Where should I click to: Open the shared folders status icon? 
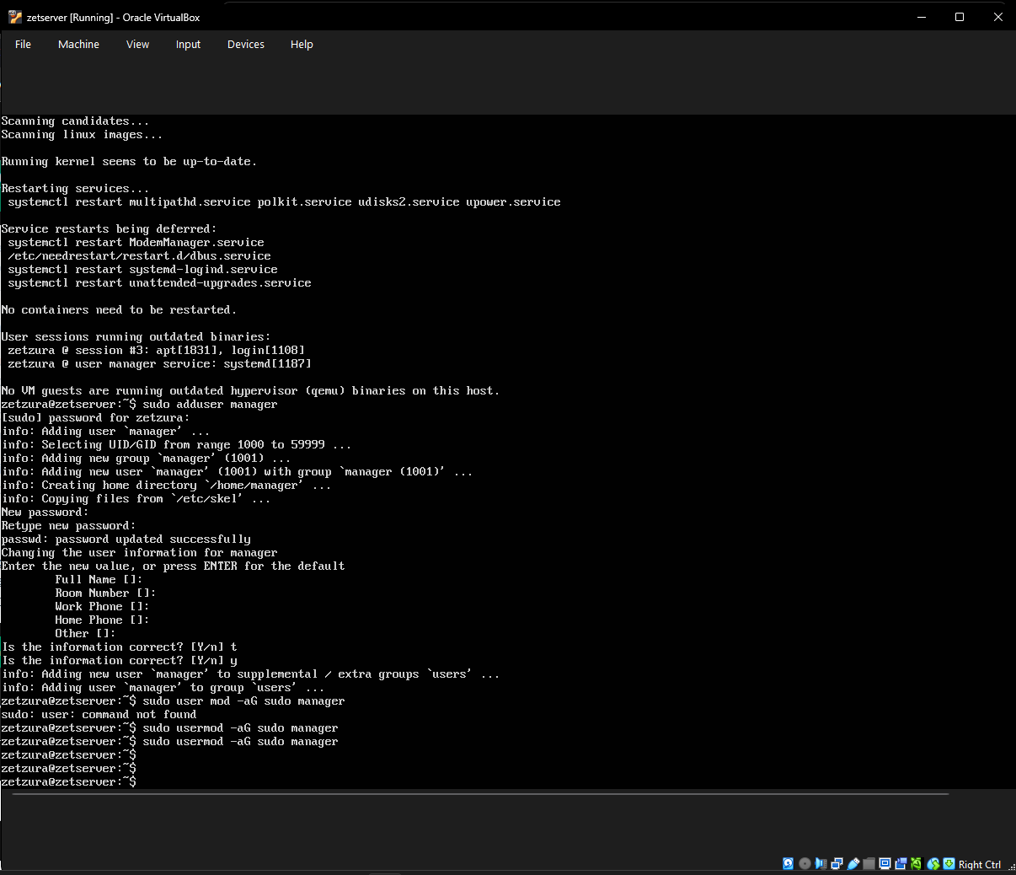click(x=869, y=864)
